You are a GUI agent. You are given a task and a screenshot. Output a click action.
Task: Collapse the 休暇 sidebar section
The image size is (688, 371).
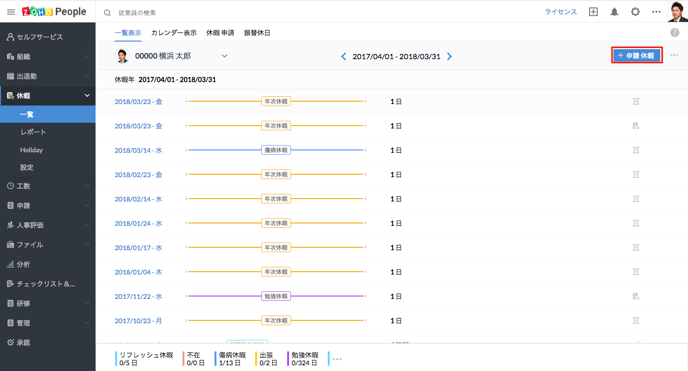[87, 95]
